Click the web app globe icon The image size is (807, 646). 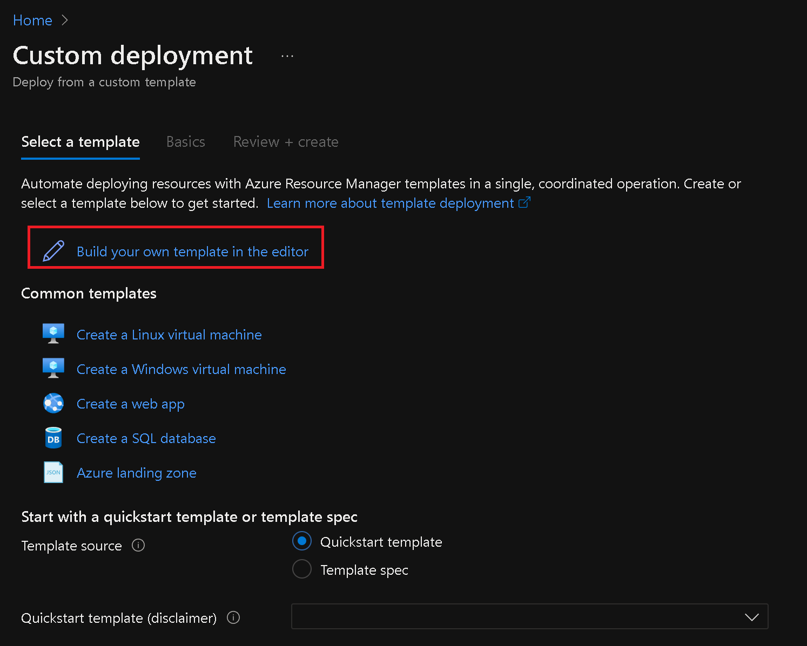tap(53, 403)
